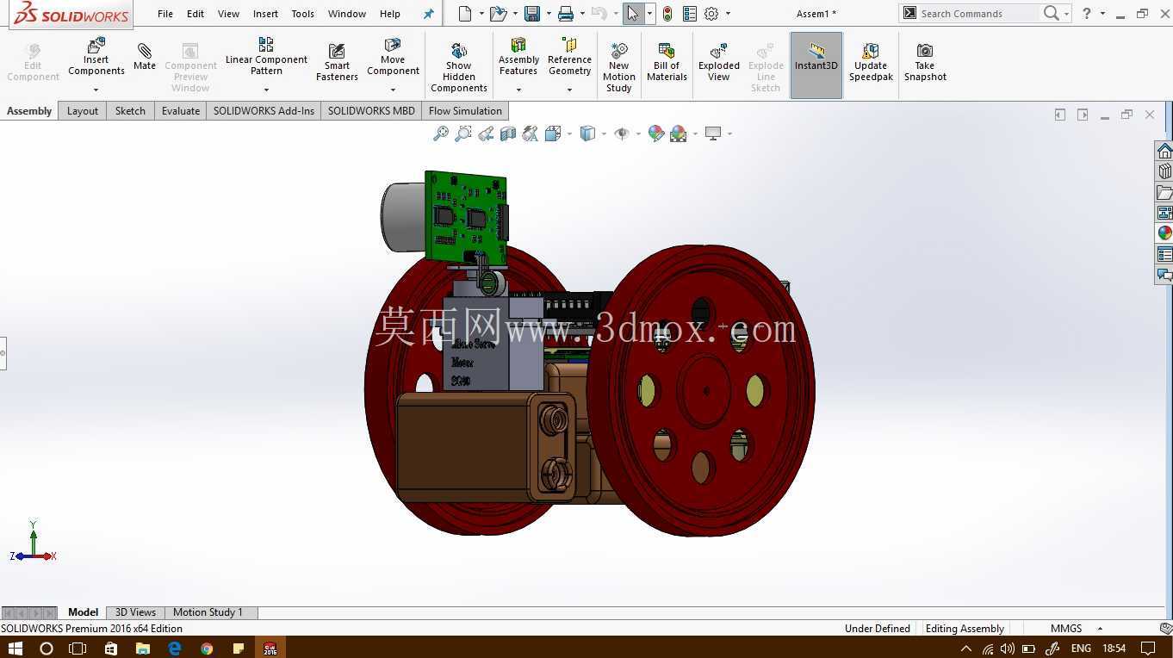Open the View Palette task pane icon
Image resolution: width=1173 pixels, height=658 pixels.
(x=1164, y=213)
